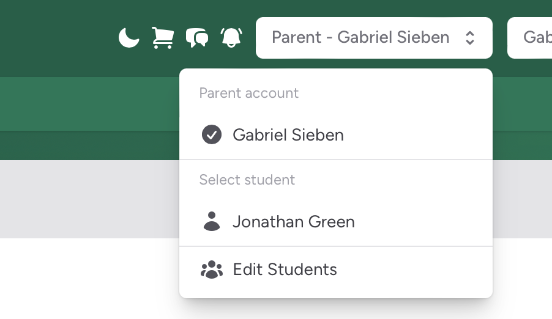Click the checkmark icon beside Gabriel Sieben
Image resolution: width=552 pixels, height=319 pixels.
[212, 134]
